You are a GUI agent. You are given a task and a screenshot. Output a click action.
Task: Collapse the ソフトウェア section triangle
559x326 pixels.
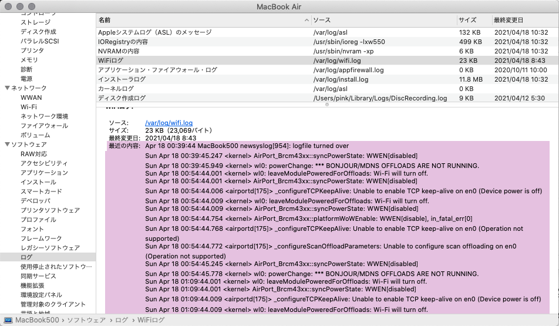pyautogui.click(x=7, y=144)
